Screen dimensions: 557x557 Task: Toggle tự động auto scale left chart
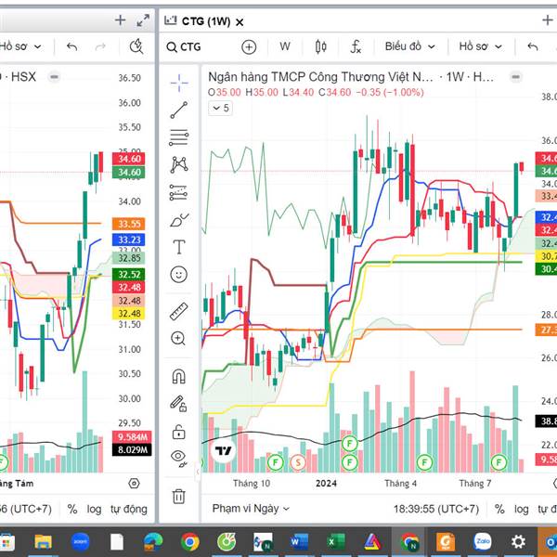(129, 509)
